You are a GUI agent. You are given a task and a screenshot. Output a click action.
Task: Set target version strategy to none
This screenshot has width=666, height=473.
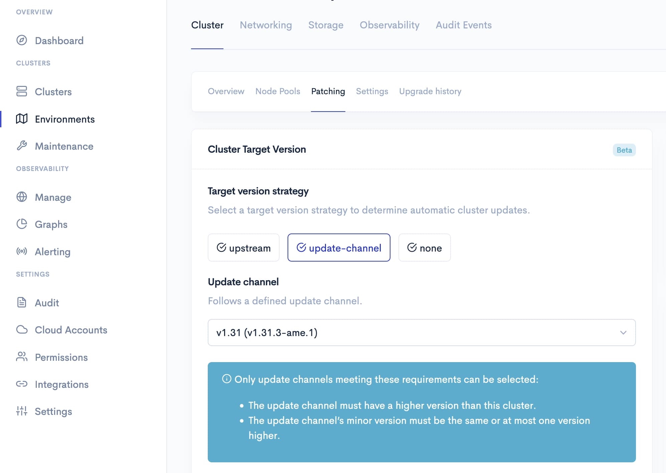(x=424, y=248)
